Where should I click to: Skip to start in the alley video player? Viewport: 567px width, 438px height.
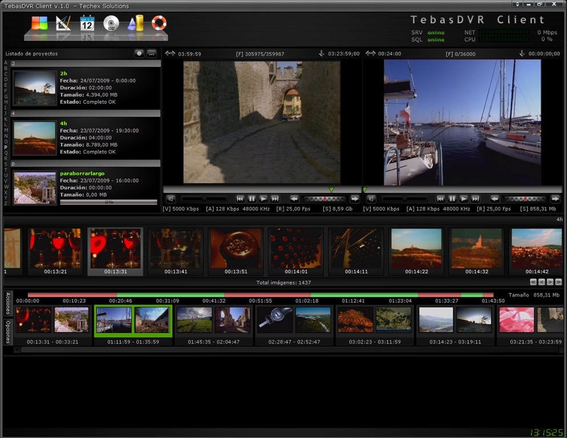(x=240, y=198)
